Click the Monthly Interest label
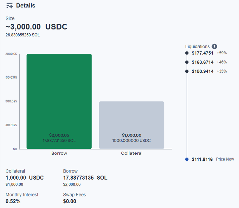Screen dimensions: 239x208 click(22, 195)
